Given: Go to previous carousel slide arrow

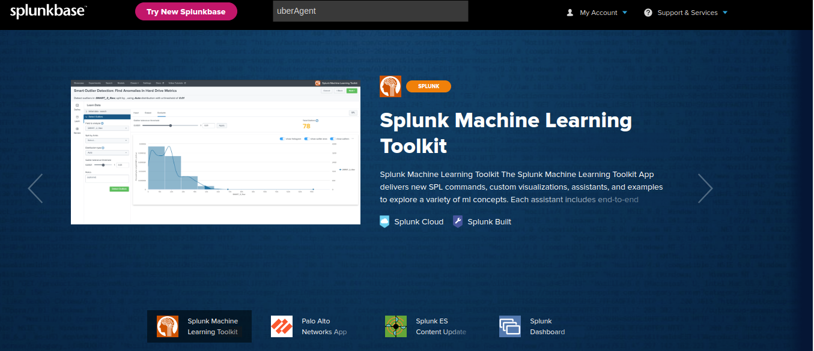Looking at the screenshot, I should tap(35, 188).
